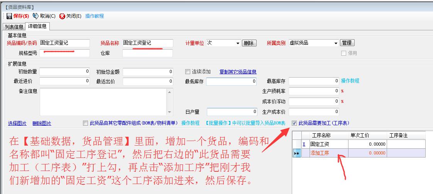Click the Cancel undo icon
433x194 pixels.
(x=36, y=16)
